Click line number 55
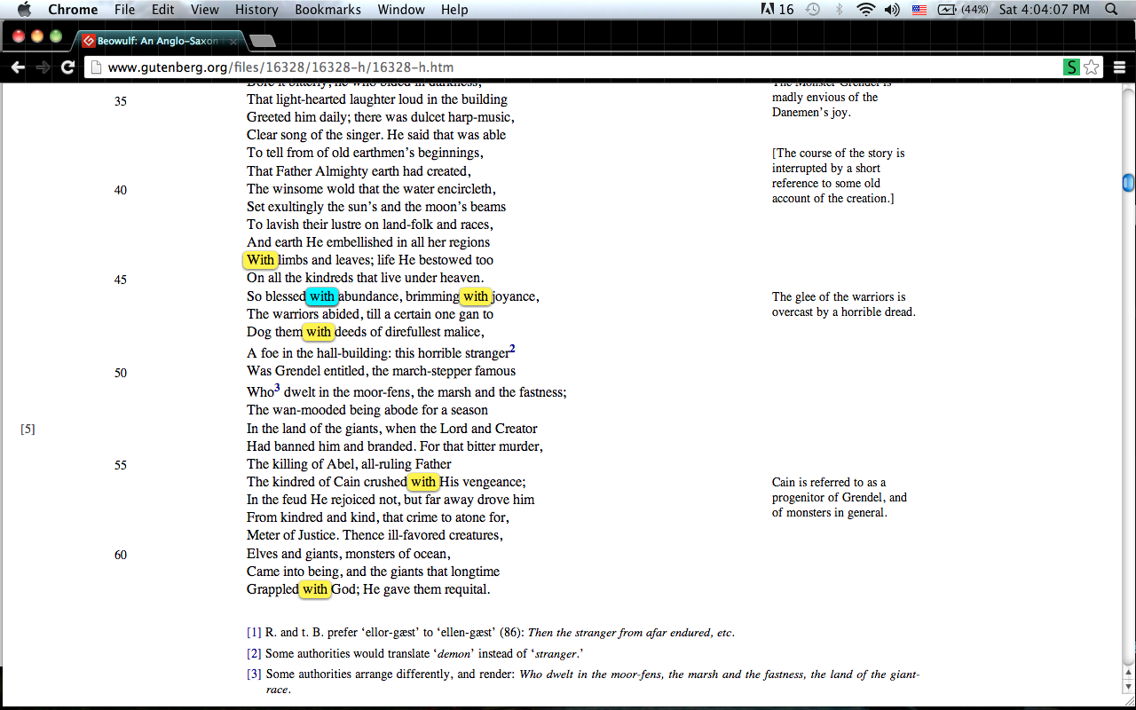The height and width of the screenshot is (710, 1136). 121,465
